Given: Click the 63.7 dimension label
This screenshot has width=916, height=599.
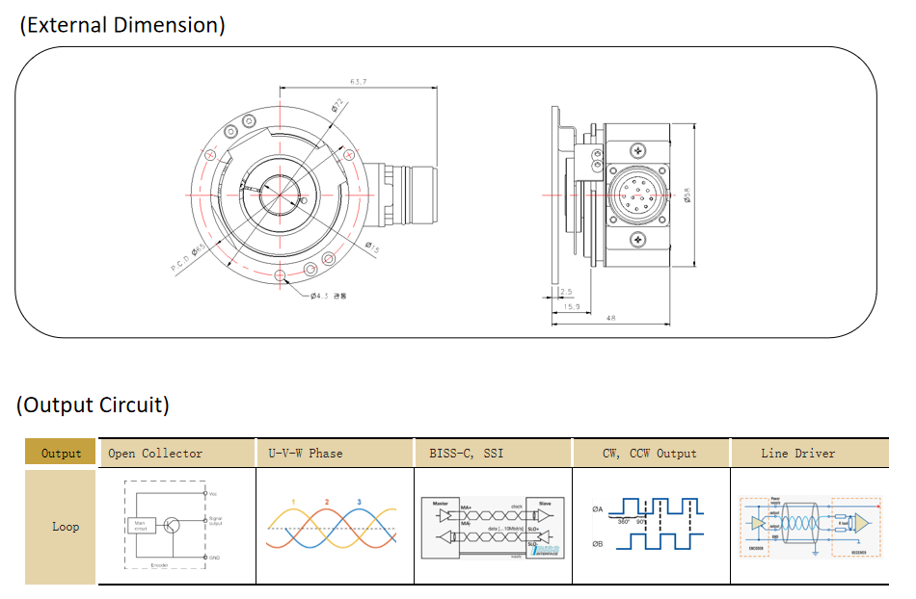Looking at the screenshot, I should click(358, 82).
